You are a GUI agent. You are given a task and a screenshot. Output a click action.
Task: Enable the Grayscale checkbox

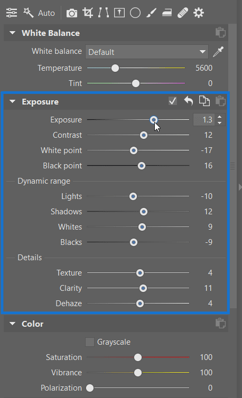coord(90,342)
